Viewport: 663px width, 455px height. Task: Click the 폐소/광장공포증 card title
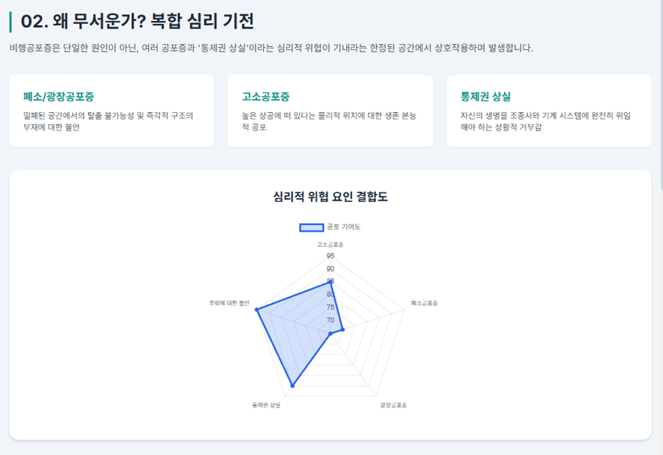coord(58,97)
